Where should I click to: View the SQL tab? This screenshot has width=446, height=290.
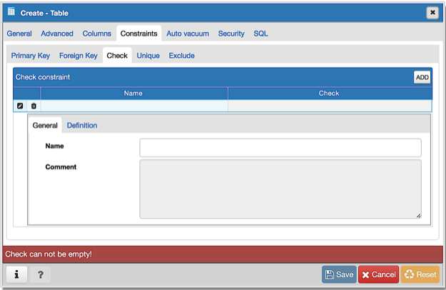tap(260, 34)
